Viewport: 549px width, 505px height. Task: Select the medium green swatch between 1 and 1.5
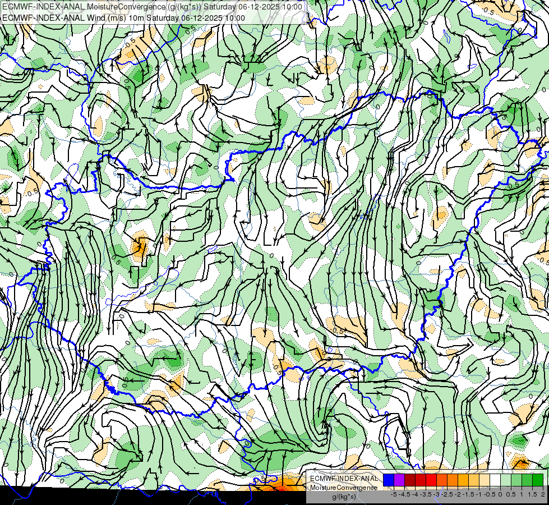point(527,480)
